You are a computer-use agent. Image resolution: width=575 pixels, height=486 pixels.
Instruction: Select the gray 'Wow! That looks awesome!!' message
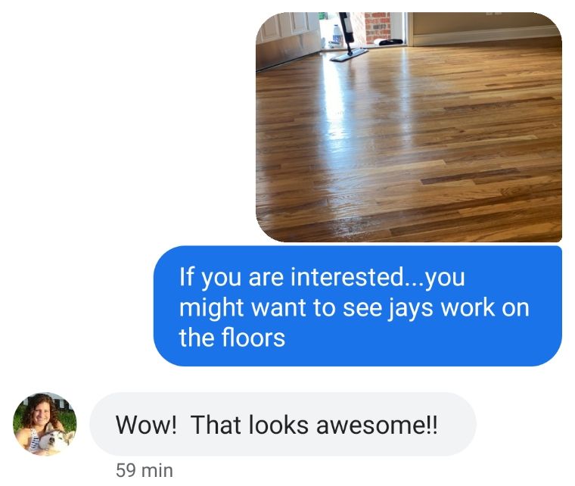click(283, 424)
